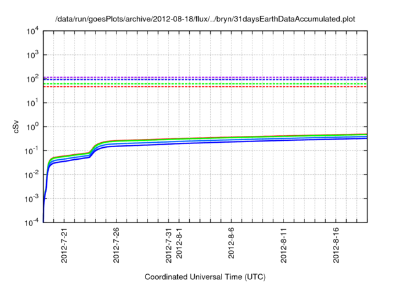Click the 2012-7-26 date label
405x283 pixels.
[116, 245]
